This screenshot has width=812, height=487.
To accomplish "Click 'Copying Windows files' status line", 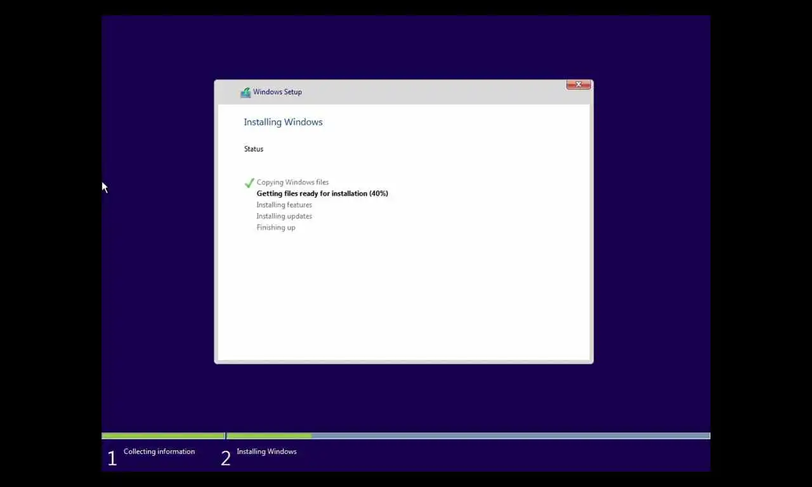I will click(x=292, y=182).
